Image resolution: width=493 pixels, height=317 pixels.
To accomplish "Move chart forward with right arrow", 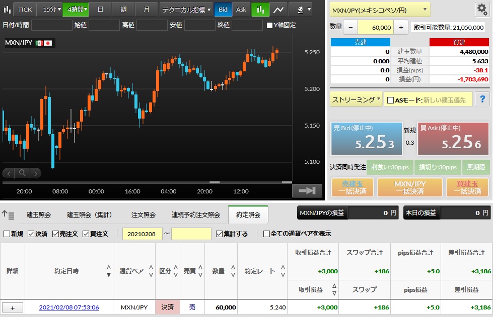I will [36, 173].
